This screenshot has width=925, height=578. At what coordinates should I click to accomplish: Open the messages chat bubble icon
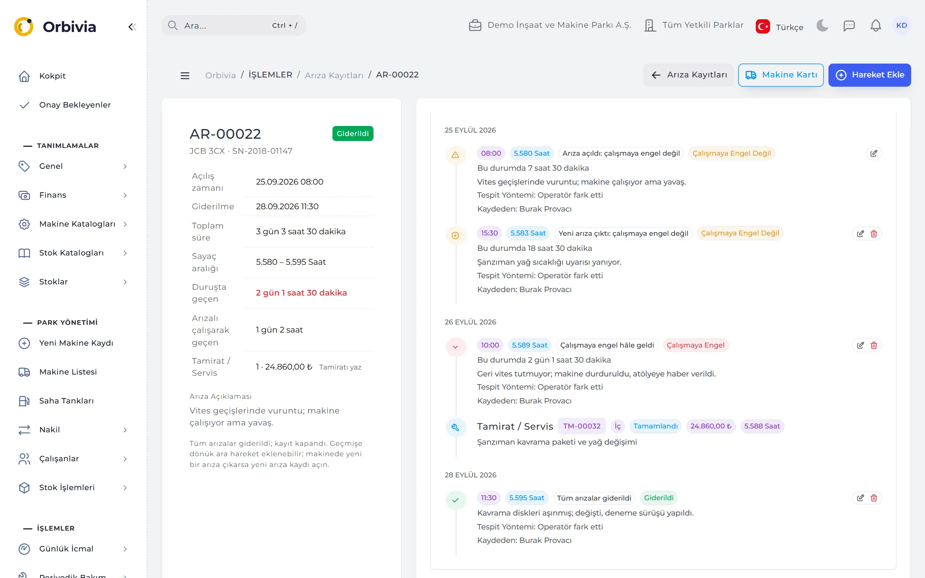point(849,26)
